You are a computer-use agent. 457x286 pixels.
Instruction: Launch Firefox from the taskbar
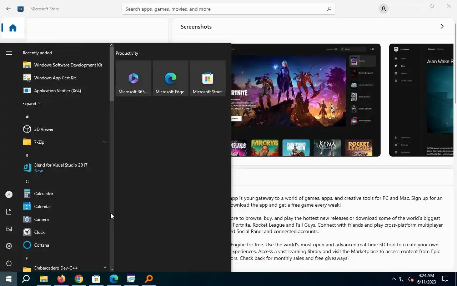tap(61, 279)
